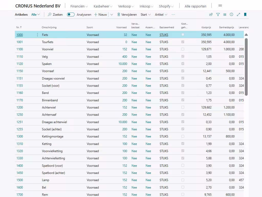
Task: Click the share icon in the toolbar
Action: pos(211,15)
